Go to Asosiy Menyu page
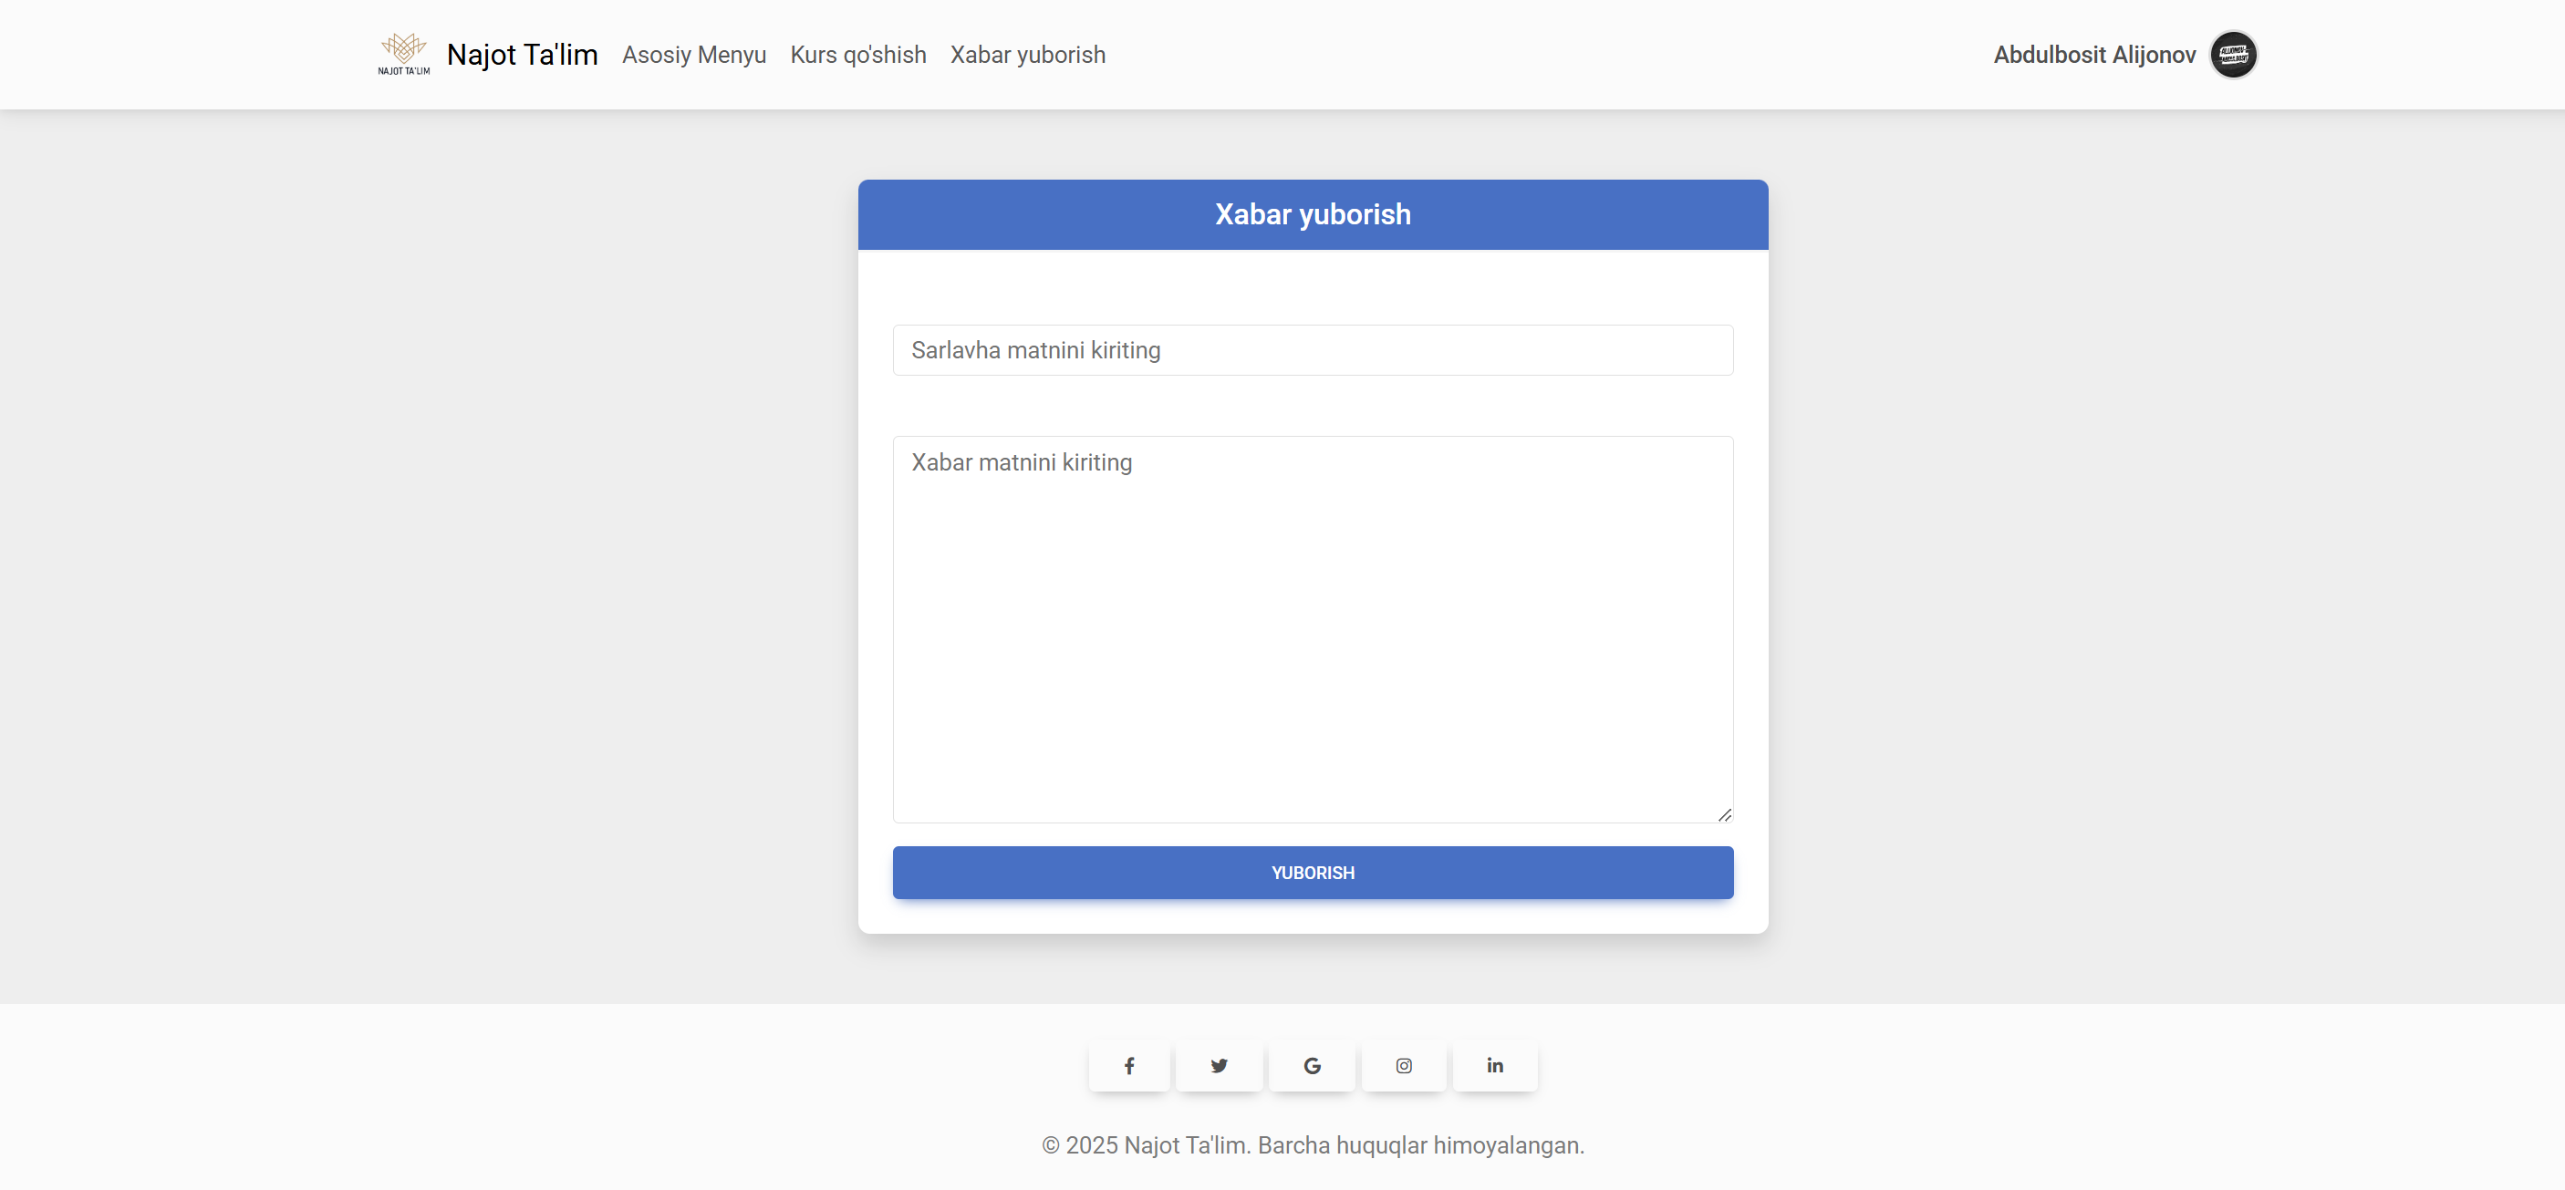The image size is (2565, 1190). click(693, 55)
